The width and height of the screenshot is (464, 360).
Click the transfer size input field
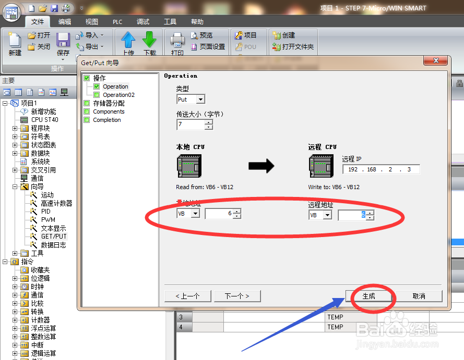(191, 125)
